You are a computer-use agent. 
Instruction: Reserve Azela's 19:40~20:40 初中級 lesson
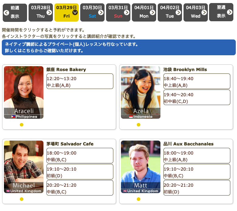(197, 97)
